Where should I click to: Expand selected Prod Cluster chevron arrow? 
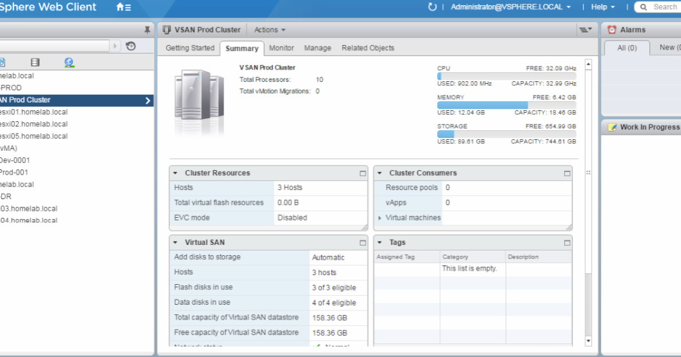point(148,100)
